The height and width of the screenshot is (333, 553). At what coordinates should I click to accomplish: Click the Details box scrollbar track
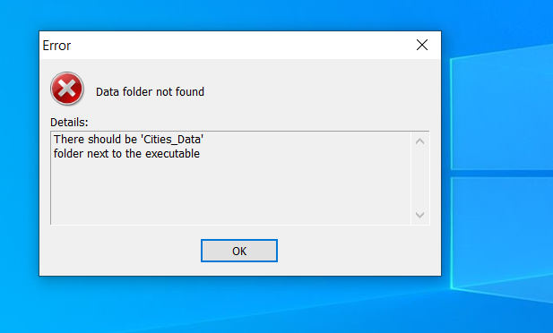[419, 178]
